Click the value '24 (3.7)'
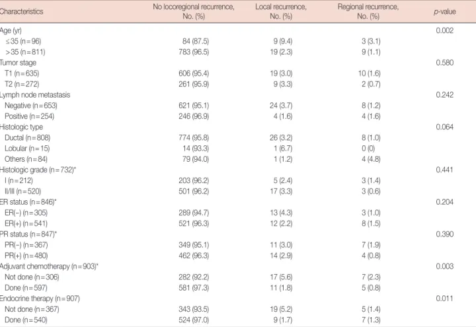 point(281,106)
